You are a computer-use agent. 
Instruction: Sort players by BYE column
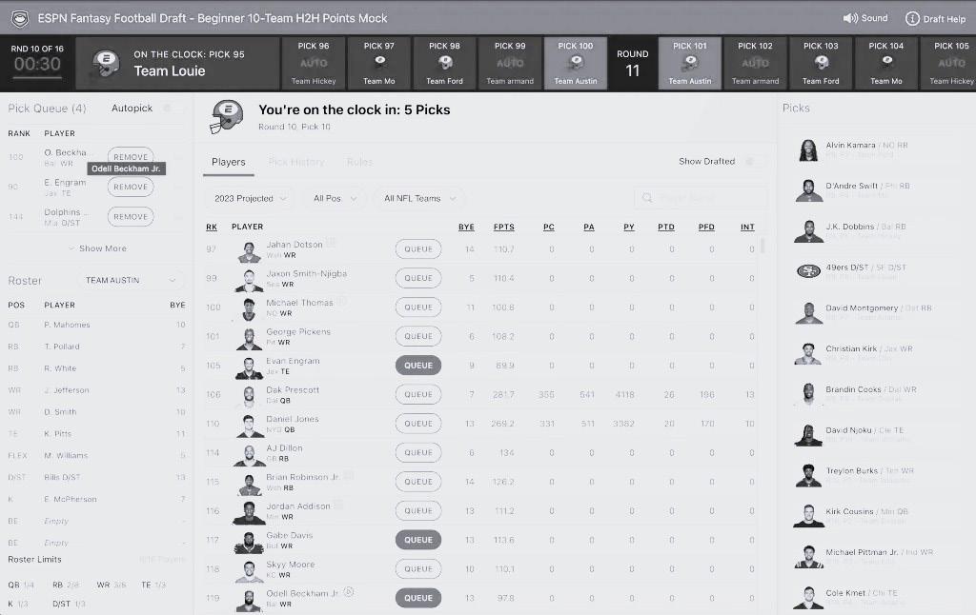point(466,227)
